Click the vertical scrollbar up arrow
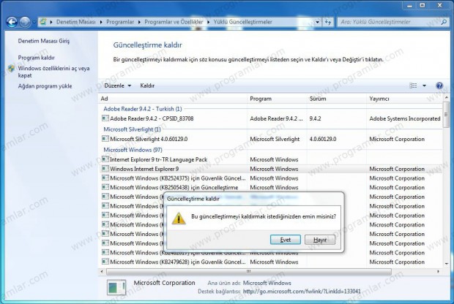454x304 pixels. [446, 98]
